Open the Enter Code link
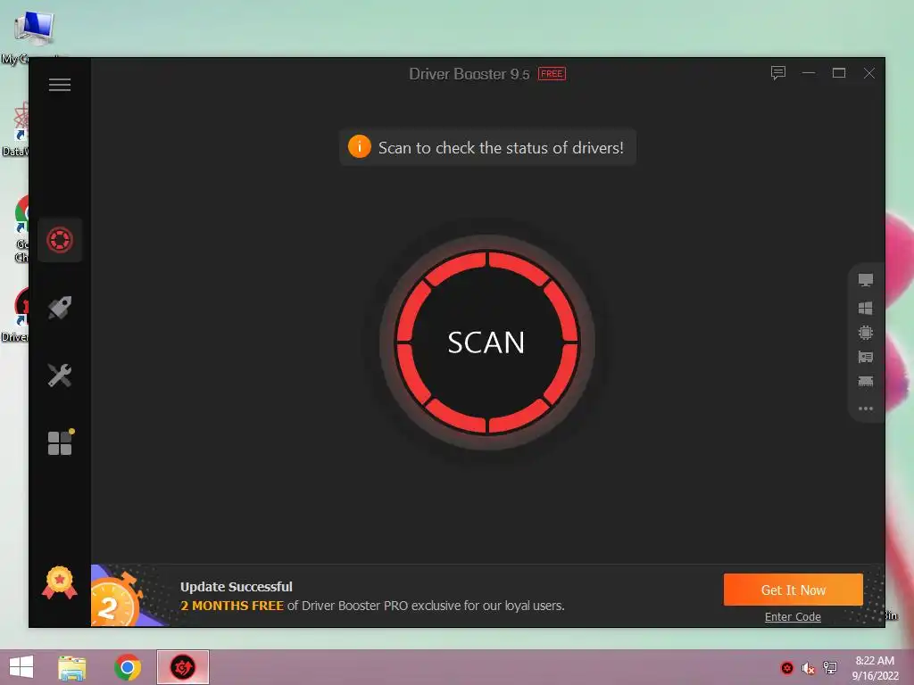Viewport: 914px width, 685px height. coord(793,617)
